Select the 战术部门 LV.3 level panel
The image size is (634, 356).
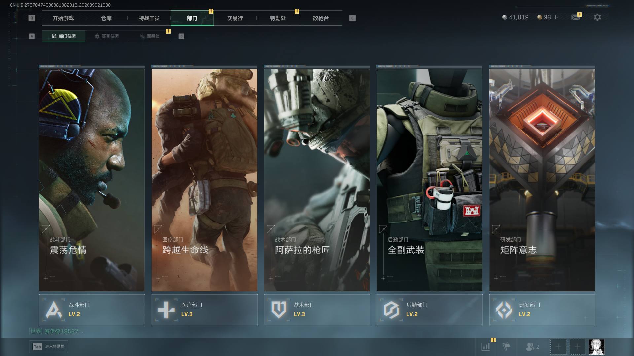click(317, 310)
